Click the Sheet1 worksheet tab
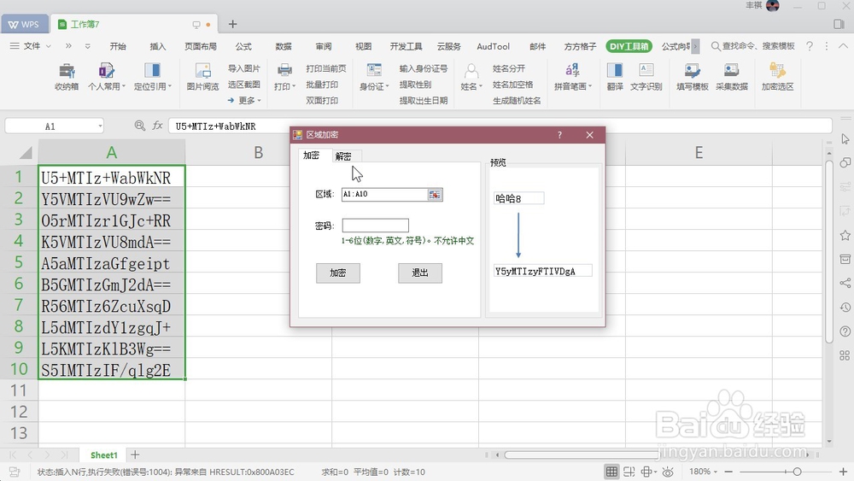Screen dimensions: 854x481 [x=103, y=455]
